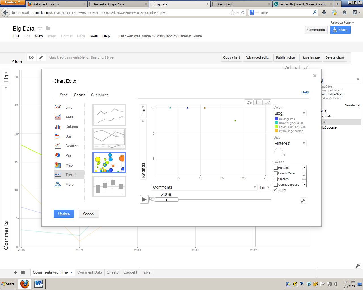Viewport: 363px width, 290px height.
Task: Star the Big Data document
Action: tap(40, 28)
